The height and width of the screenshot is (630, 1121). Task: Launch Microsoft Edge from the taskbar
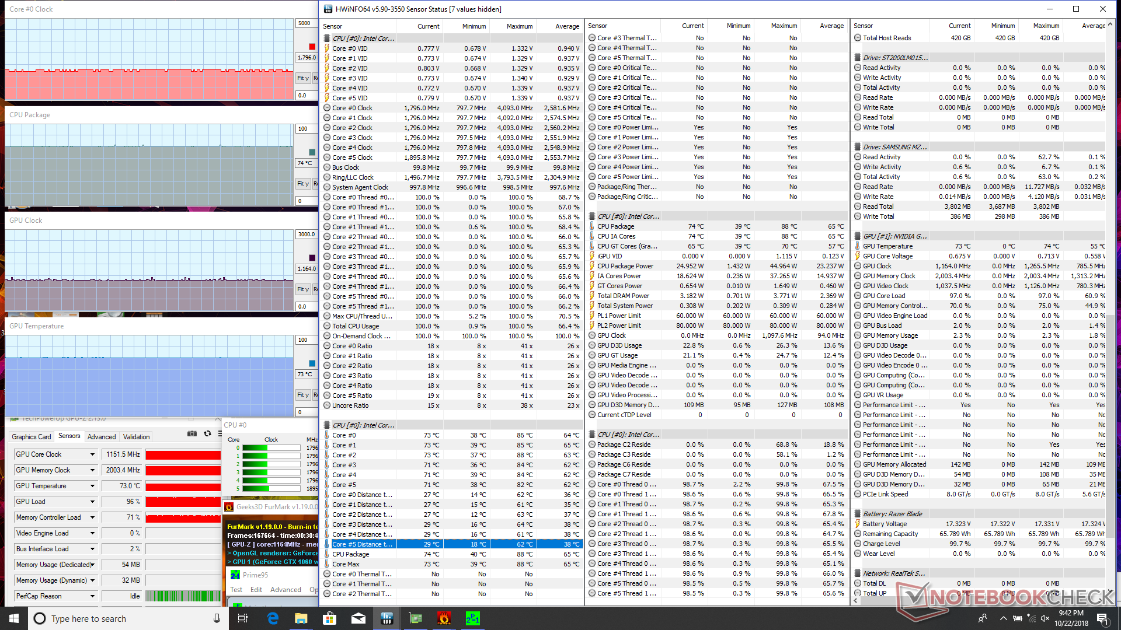pyautogui.click(x=273, y=618)
